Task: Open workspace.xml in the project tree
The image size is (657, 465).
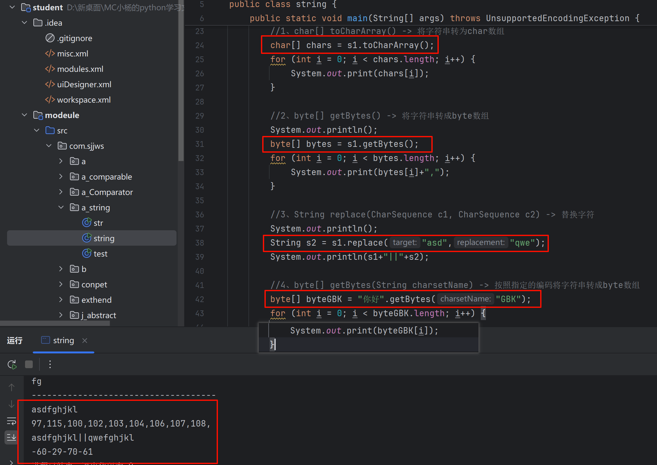Action: click(83, 100)
